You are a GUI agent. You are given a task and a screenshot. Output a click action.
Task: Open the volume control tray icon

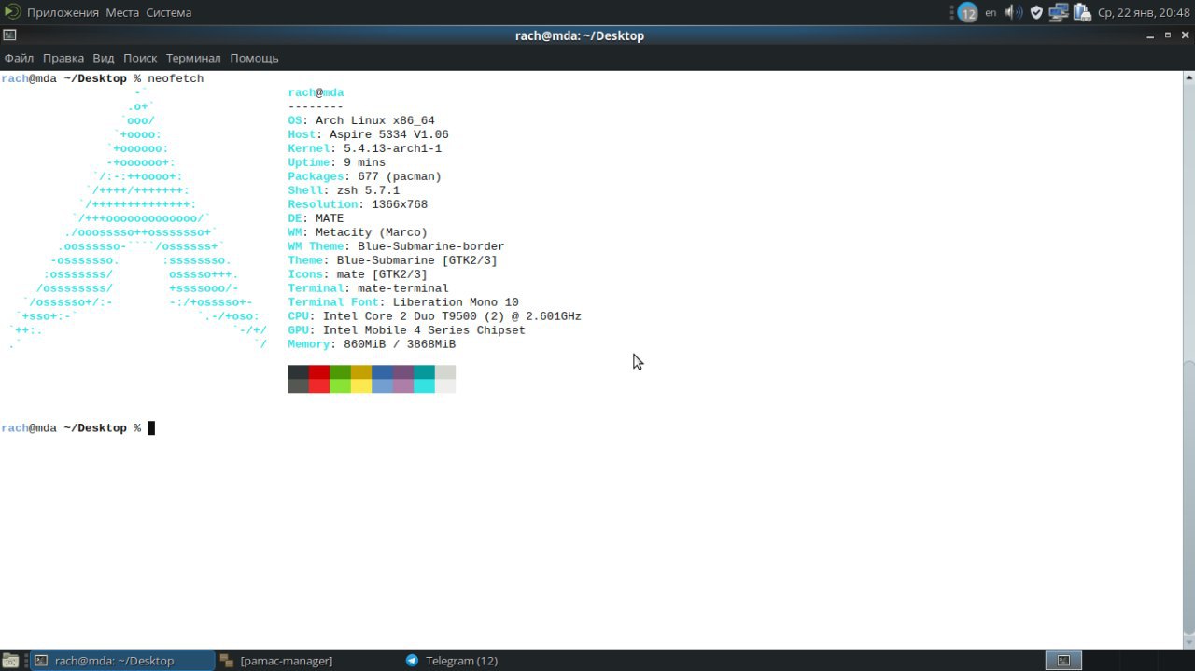[1014, 12]
